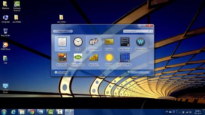Go to next gadgets page arrow
This screenshot has height=115, width=205.
(71, 31)
